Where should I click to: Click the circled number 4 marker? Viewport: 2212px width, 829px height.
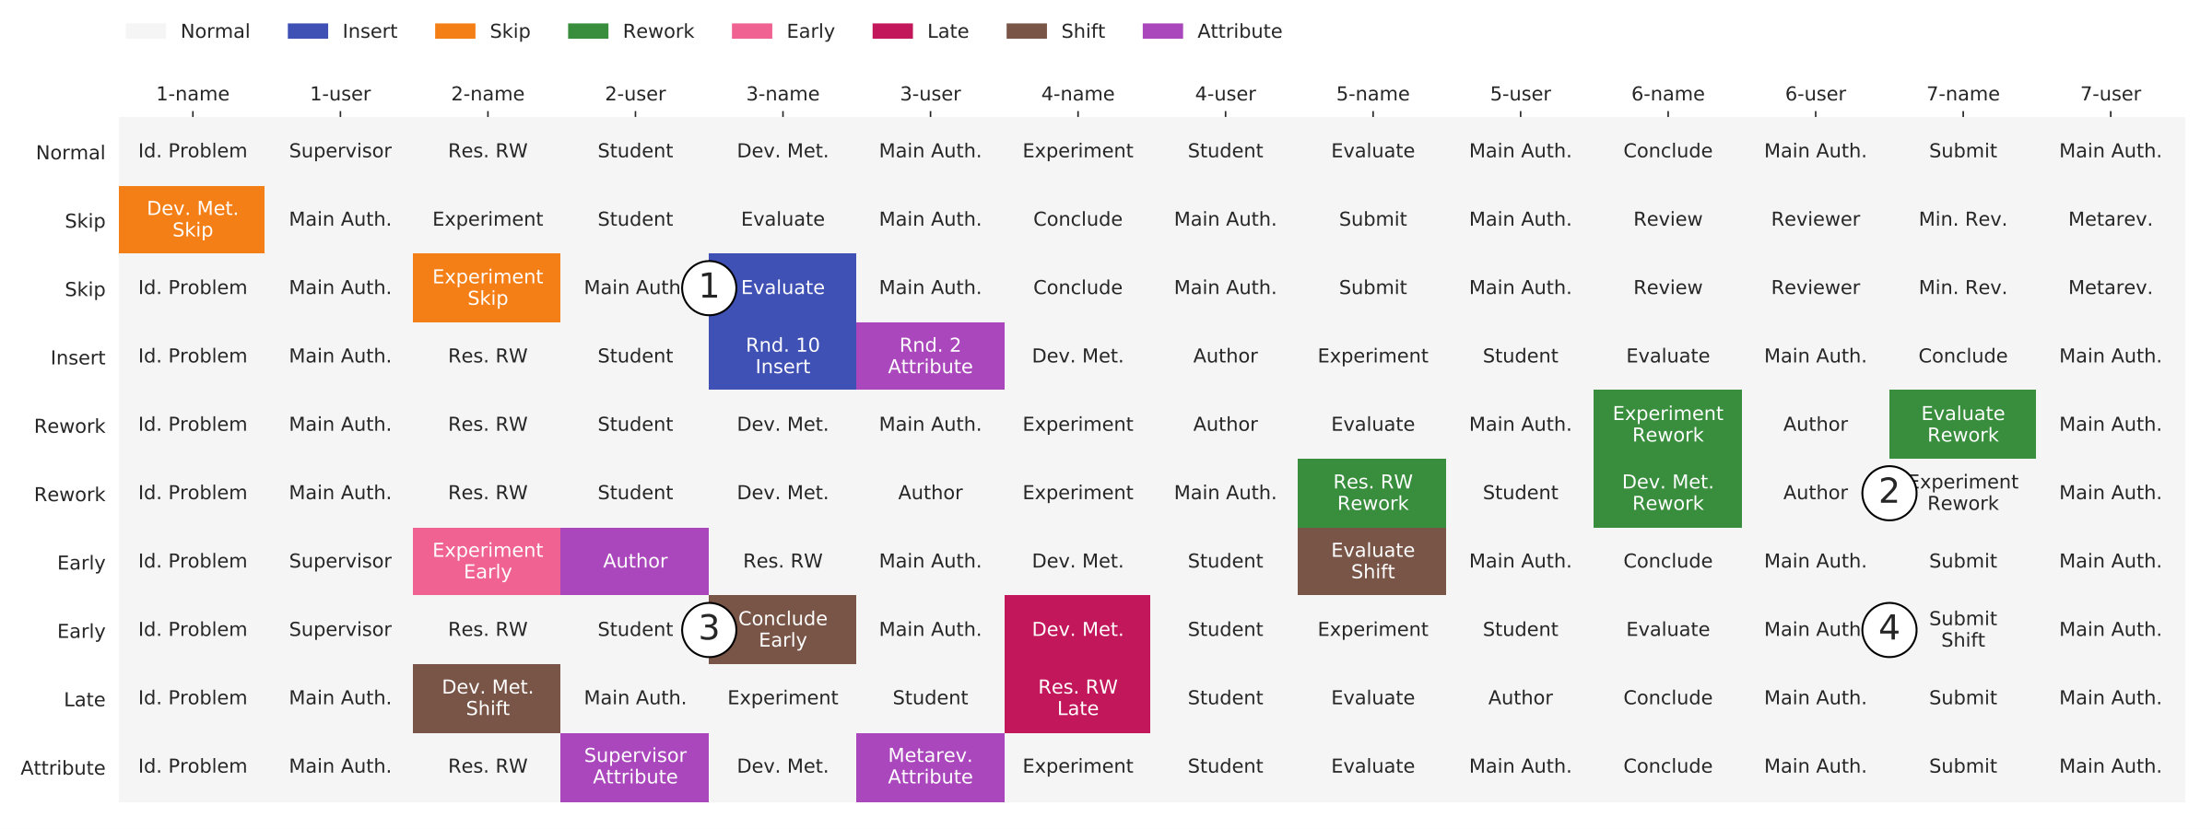pyautogui.click(x=1889, y=629)
